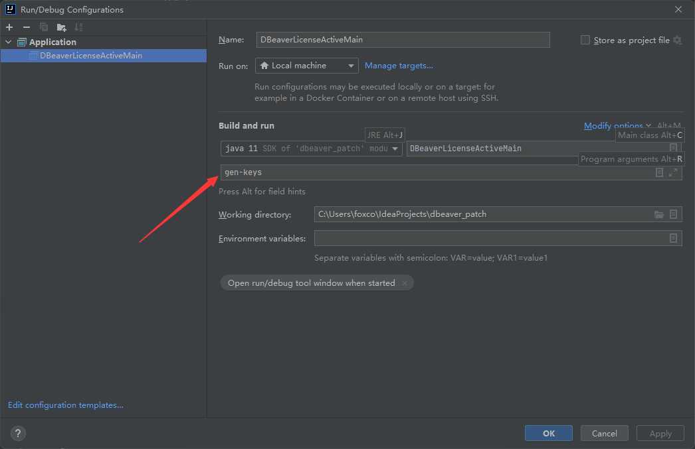Click the Press Alt for field hints text
The image size is (695, 449).
click(x=262, y=192)
